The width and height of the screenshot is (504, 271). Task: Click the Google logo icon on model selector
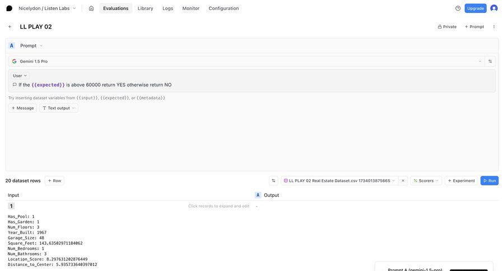click(14, 61)
